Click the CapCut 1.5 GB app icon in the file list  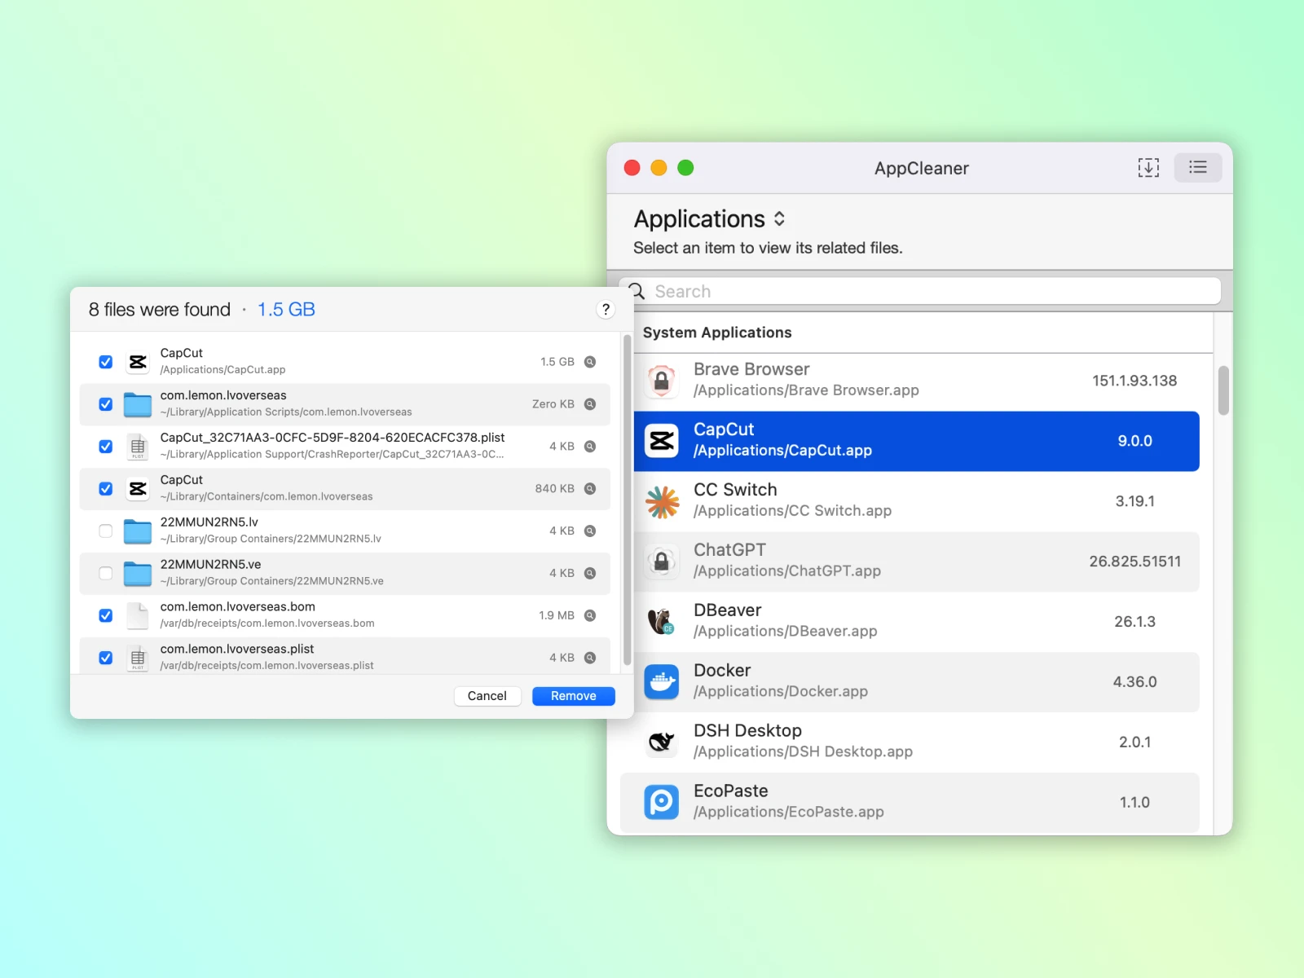pyautogui.click(x=138, y=362)
